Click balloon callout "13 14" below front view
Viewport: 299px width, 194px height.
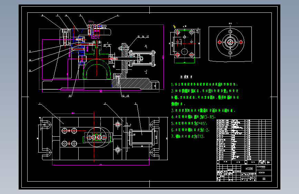[x=125, y=96]
